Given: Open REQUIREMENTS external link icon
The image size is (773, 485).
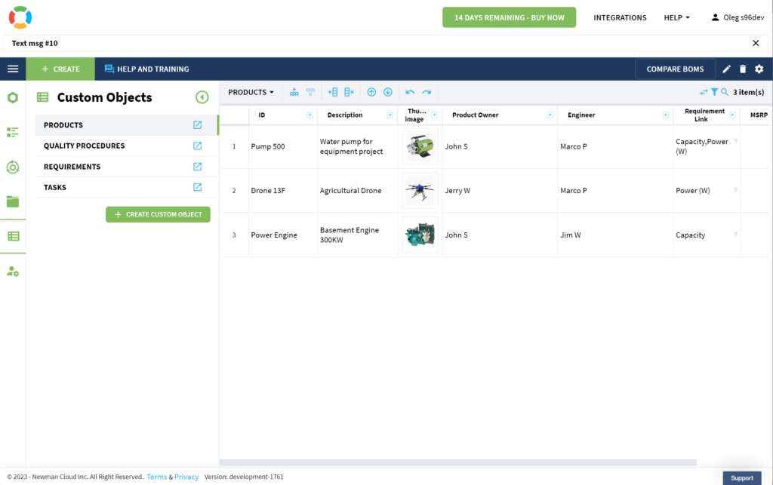Looking at the screenshot, I should pos(197,167).
